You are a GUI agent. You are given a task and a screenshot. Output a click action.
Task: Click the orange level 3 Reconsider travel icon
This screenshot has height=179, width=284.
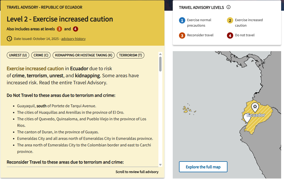click(x=182, y=35)
